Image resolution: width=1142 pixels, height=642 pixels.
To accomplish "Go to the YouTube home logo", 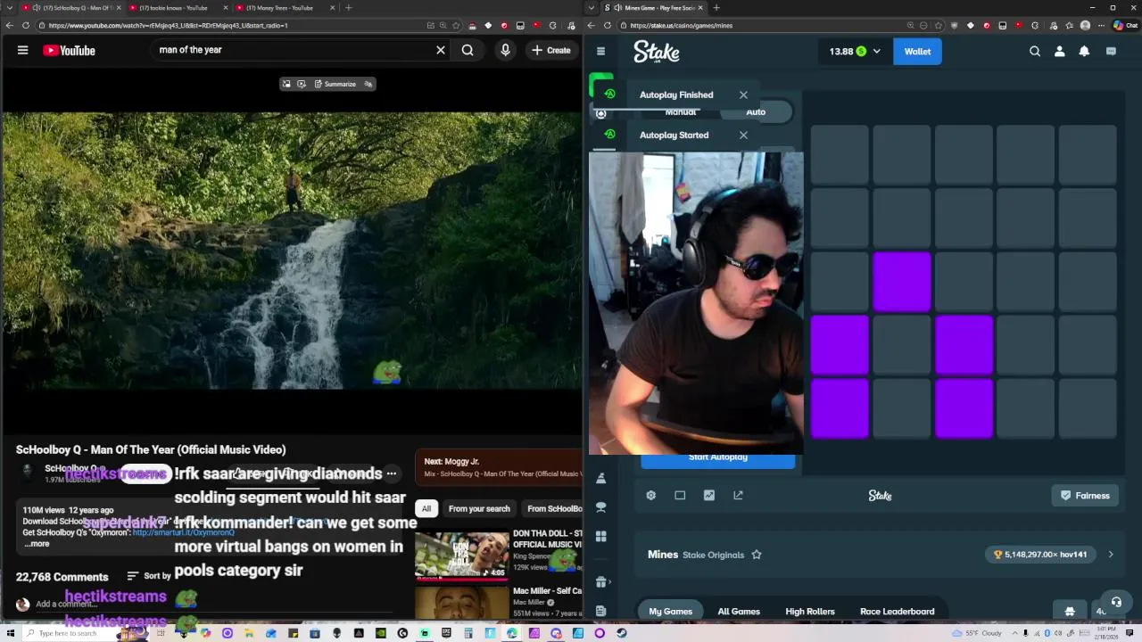I will [69, 51].
